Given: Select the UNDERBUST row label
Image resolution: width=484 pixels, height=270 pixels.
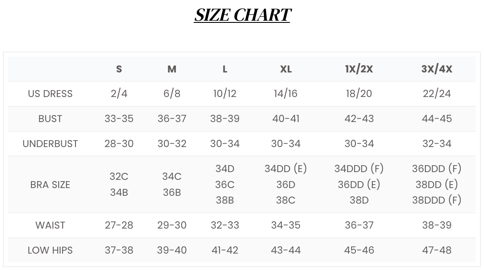Looking at the screenshot, I should (50, 144).
